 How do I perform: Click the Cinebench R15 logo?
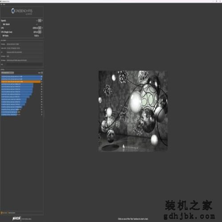(22, 11)
